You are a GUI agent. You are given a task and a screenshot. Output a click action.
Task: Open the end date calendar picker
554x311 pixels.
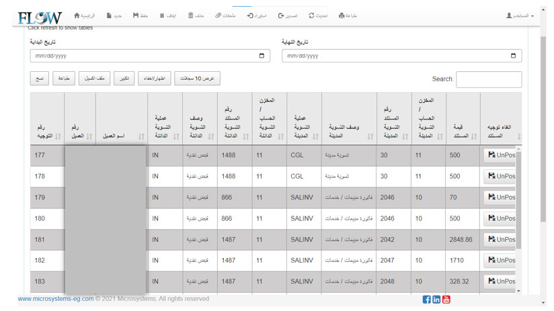click(513, 56)
